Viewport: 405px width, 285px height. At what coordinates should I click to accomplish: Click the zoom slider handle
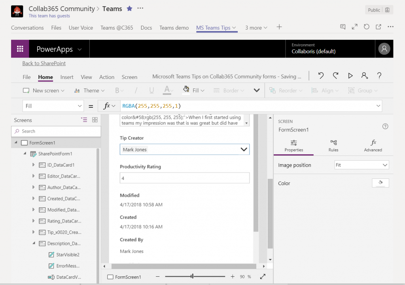coord(192,276)
